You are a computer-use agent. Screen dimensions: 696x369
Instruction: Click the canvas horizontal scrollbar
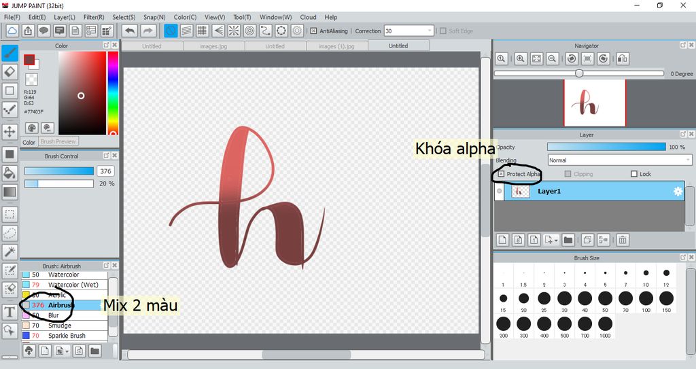307,355
